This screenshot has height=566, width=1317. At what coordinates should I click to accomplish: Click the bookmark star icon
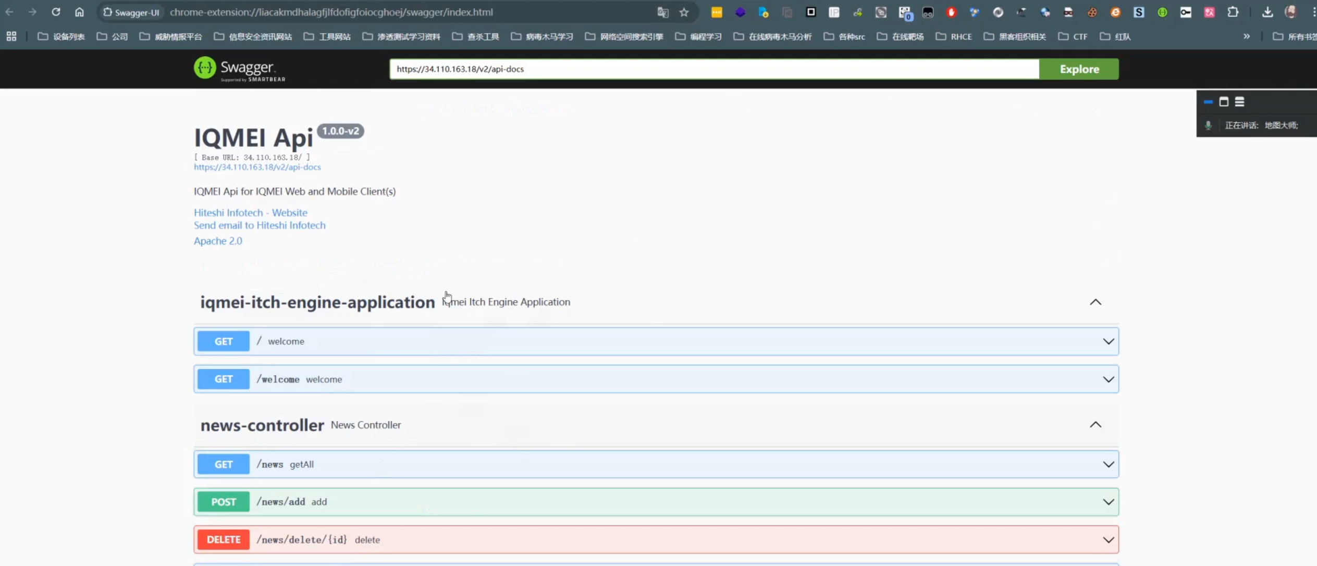(x=684, y=12)
